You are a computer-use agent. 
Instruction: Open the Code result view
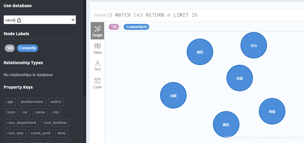(x=97, y=83)
